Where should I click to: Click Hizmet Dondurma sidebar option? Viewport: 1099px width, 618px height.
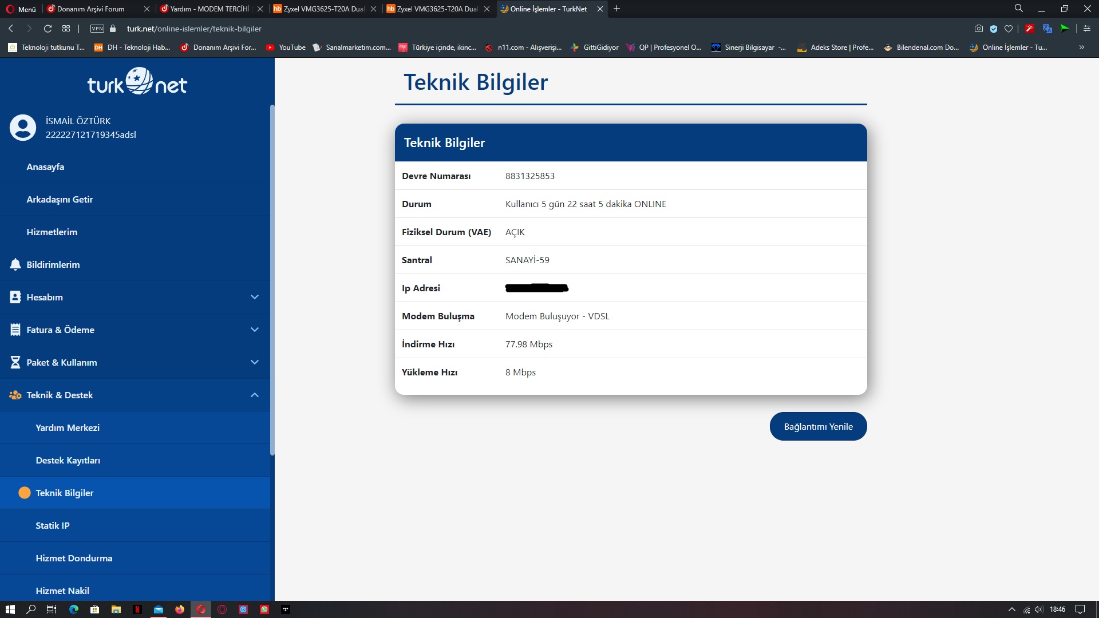coord(74,558)
